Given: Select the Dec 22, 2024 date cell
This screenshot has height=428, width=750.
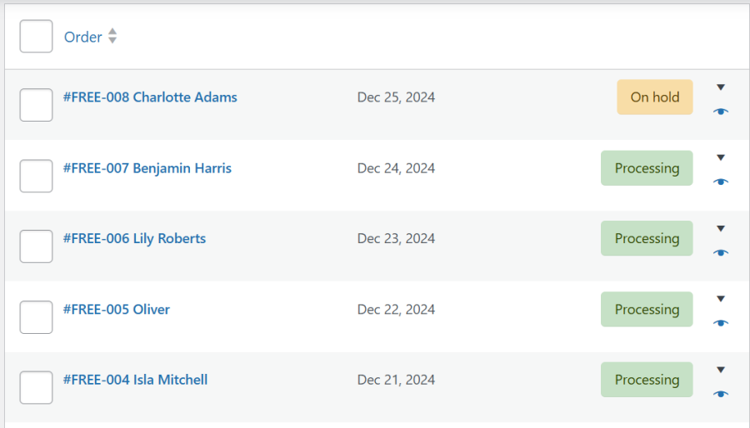Looking at the screenshot, I should pos(396,310).
